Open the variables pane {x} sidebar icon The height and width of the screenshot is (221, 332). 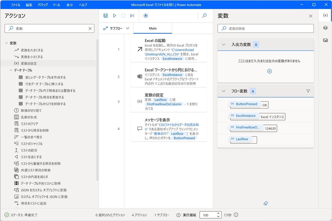click(x=325, y=15)
